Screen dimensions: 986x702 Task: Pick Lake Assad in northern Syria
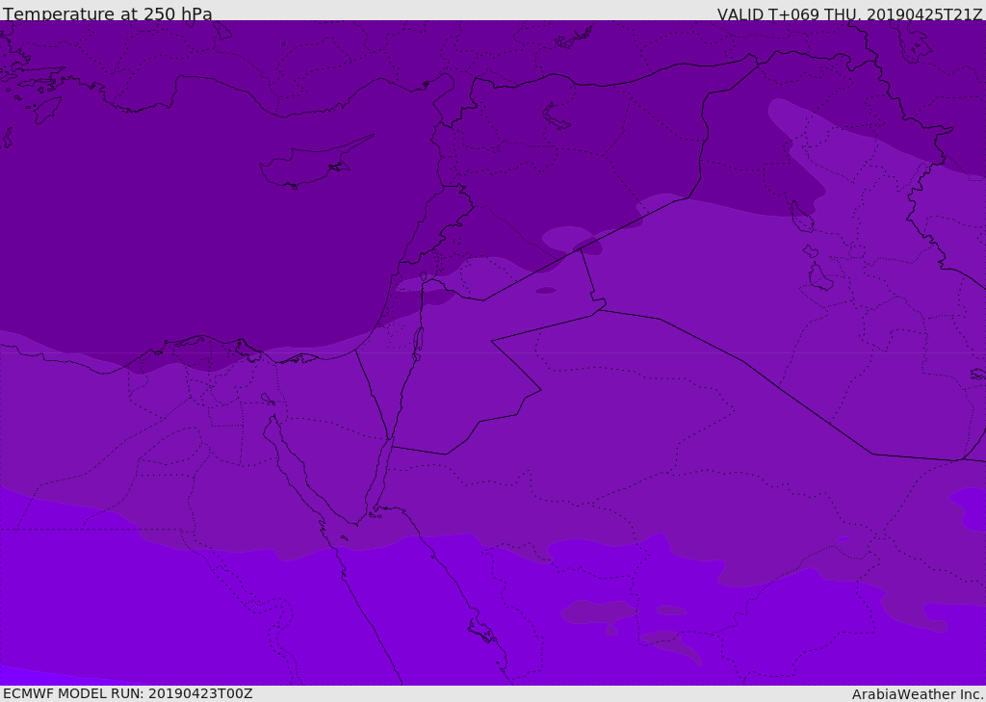click(558, 117)
